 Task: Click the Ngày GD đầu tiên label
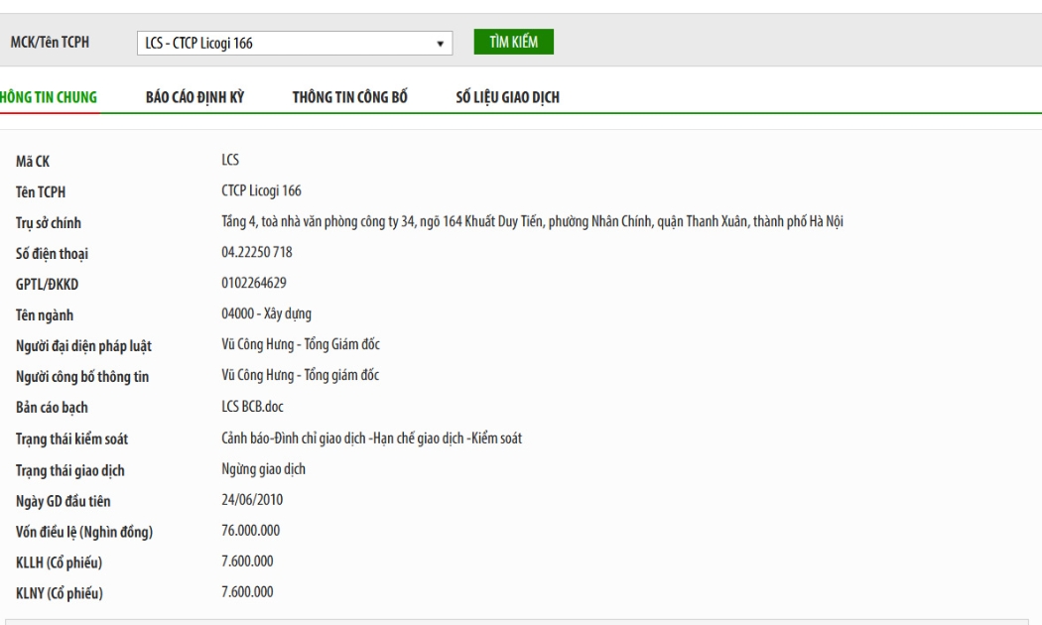click(x=64, y=501)
